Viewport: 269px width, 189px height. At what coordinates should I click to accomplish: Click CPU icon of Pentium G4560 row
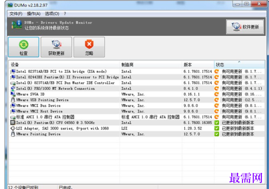coord(13,123)
